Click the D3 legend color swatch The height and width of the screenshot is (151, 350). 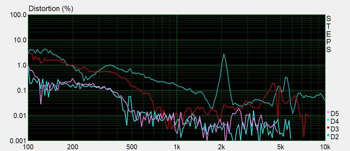click(x=328, y=128)
